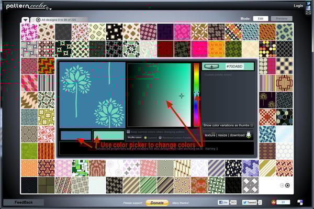Toggle keep current colors when changing pattern

(129, 131)
